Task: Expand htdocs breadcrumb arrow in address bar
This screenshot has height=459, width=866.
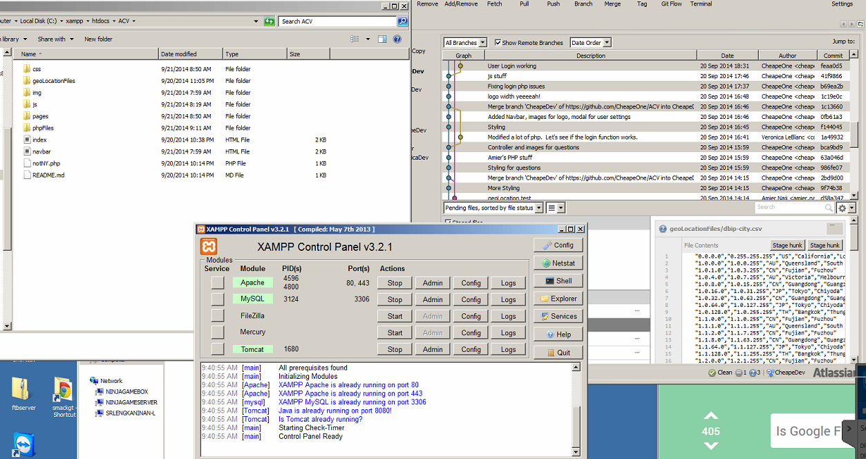Action: click(x=114, y=21)
